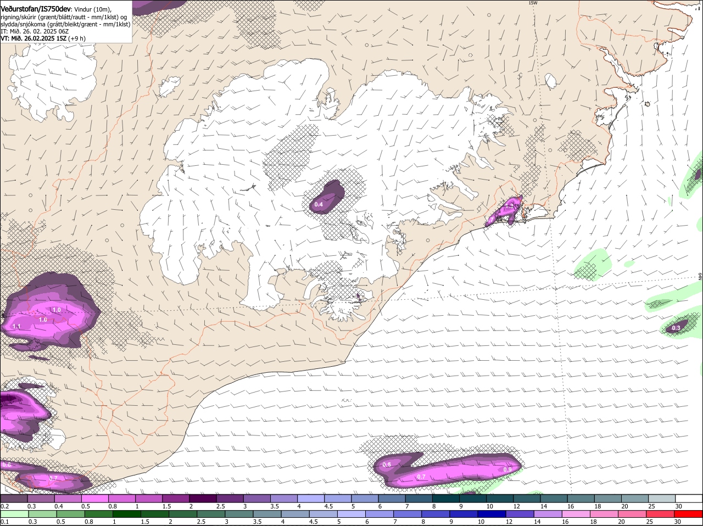Click the 0.6 value label on the map
This screenshot has height=526, width=703.
(7, 465)
